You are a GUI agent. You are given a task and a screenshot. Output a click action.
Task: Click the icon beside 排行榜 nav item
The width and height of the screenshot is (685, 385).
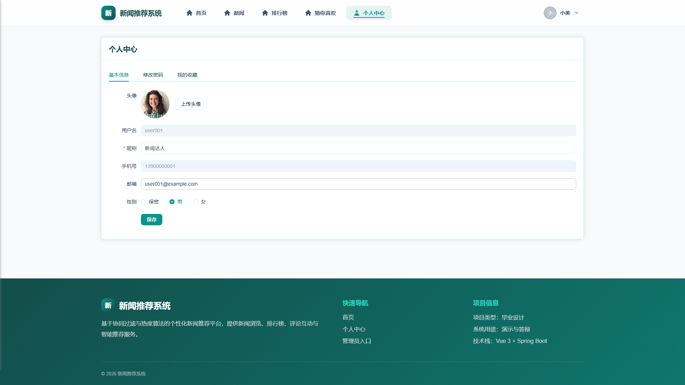click(265, 13)
